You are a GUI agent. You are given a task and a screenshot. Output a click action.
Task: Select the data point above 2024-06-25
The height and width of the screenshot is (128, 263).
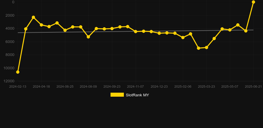65,30
